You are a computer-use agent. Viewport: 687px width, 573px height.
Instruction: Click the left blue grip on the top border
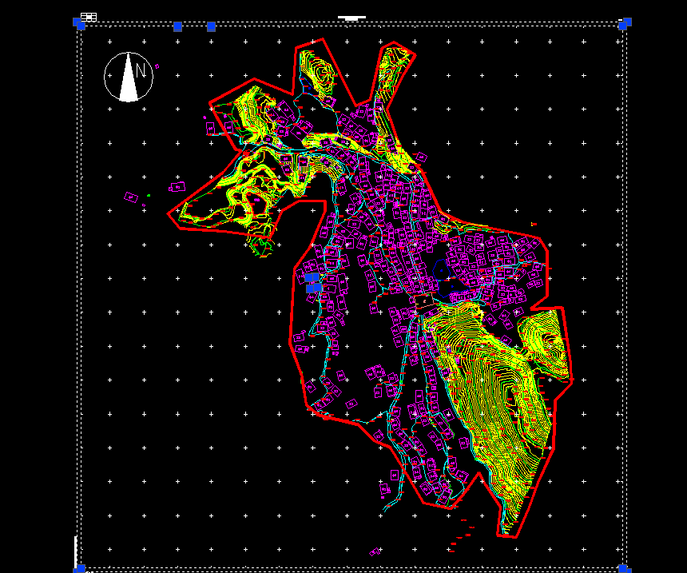click(177, 27)
